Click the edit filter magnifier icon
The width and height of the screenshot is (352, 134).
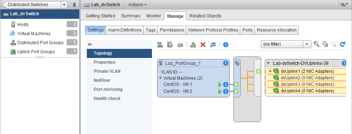[325, 44]
